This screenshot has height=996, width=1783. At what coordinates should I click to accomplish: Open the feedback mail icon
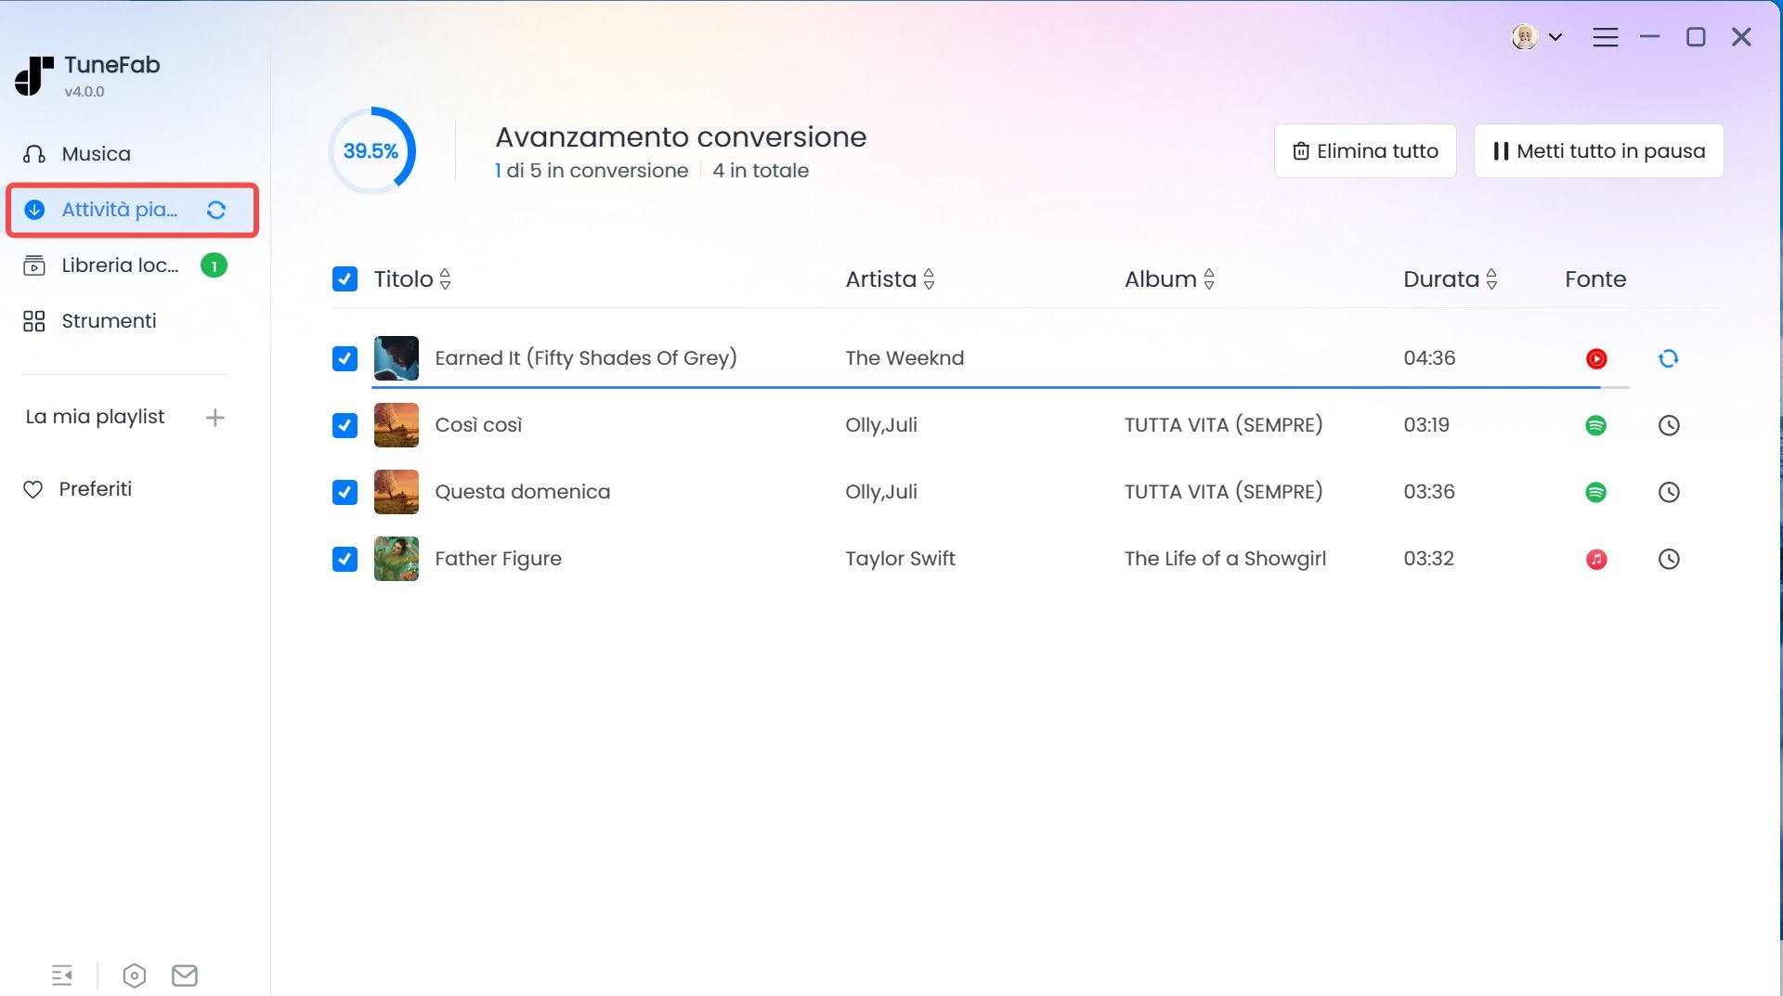(x=185, y=975)
